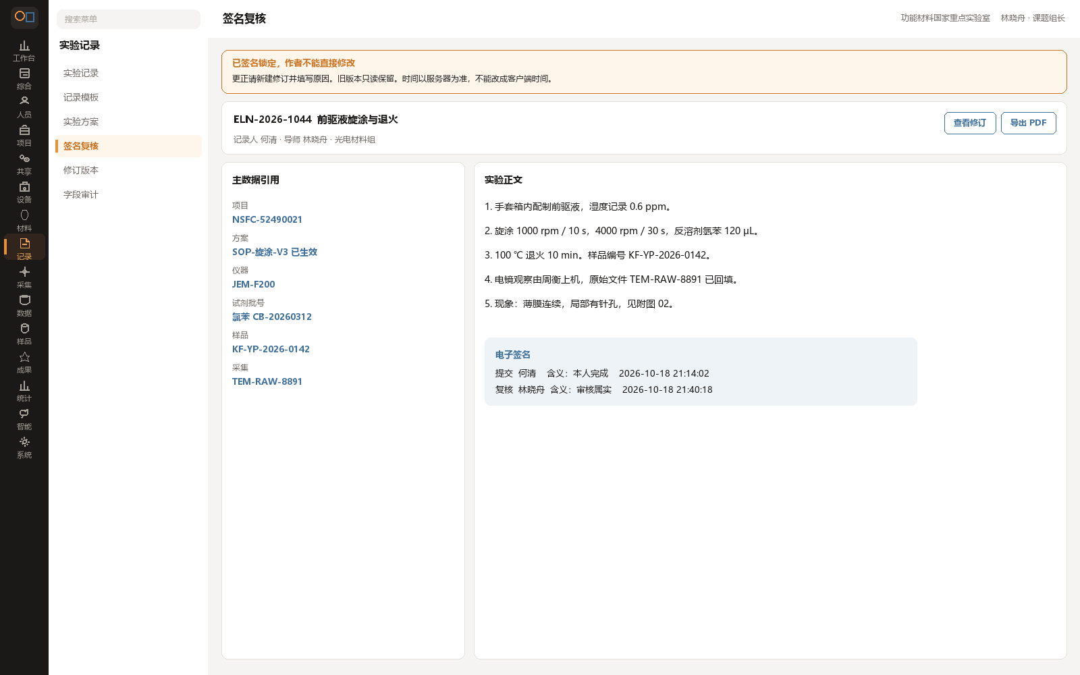The height and width of the screenshot is (675, 1080).
Task: Open the 采集 acquisition icon
Action: click(x=24, y=277)
